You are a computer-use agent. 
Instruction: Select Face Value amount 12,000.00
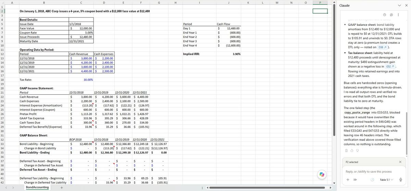pyautogui.click(x=81, y=28)
